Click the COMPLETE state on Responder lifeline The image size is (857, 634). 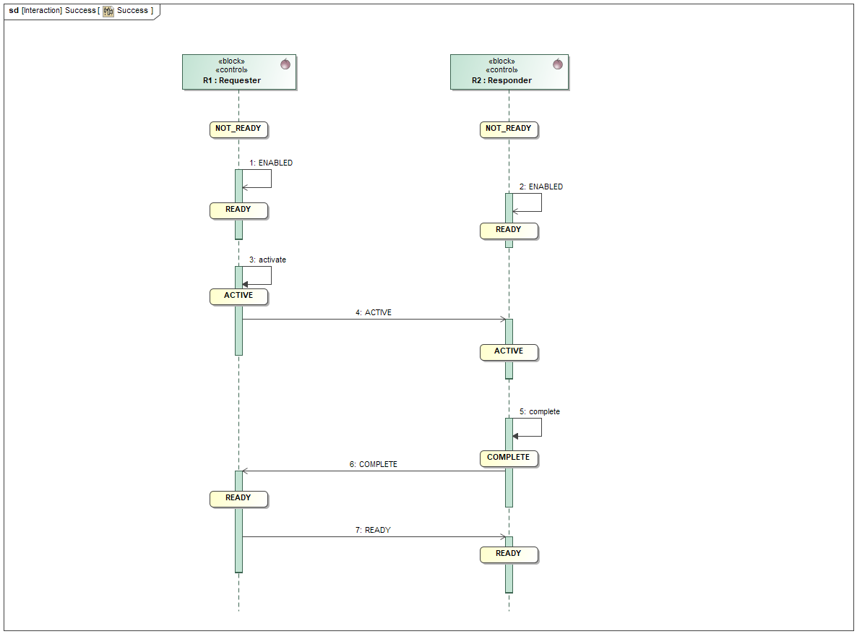509,458
